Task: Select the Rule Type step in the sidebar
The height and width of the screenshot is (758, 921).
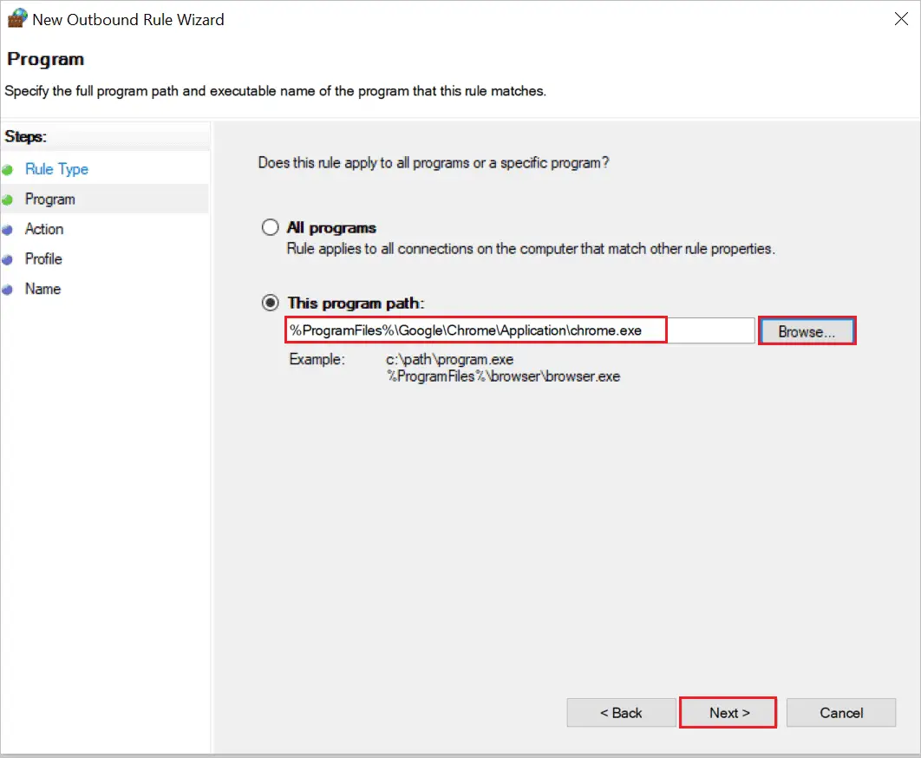Action: click(56, 169)
